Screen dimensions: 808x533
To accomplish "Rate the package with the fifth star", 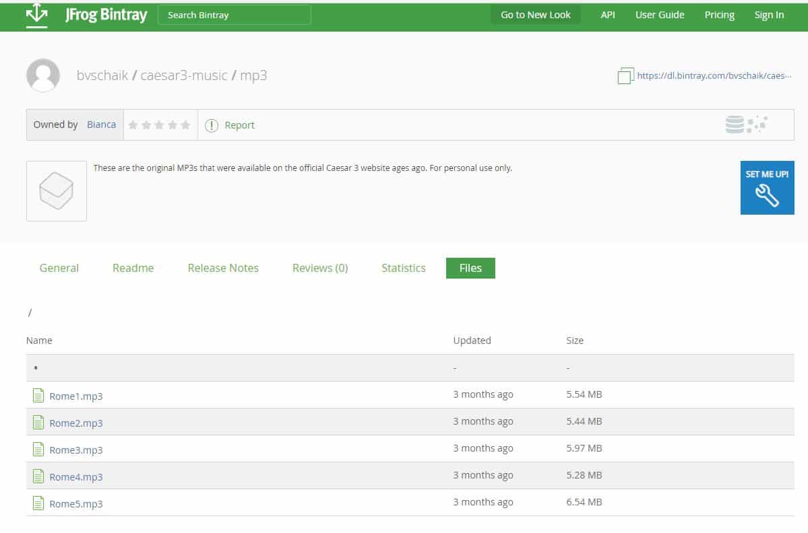I will (185, 125).
